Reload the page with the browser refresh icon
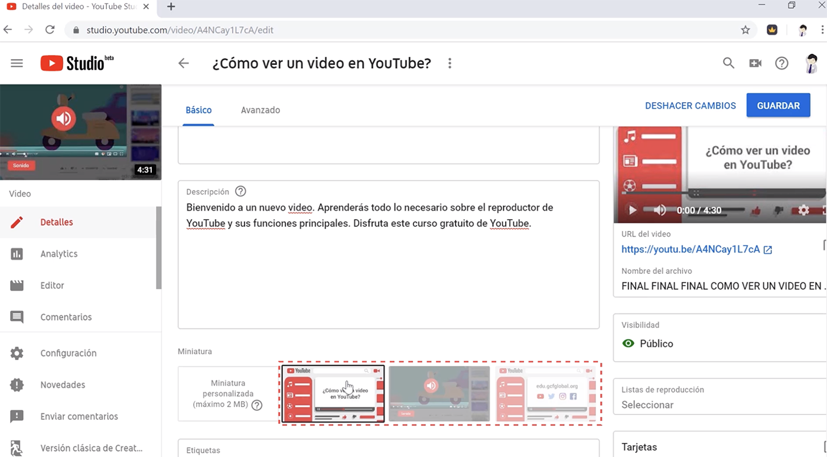This screenshot has height=457, width=827. coord(50,30)
